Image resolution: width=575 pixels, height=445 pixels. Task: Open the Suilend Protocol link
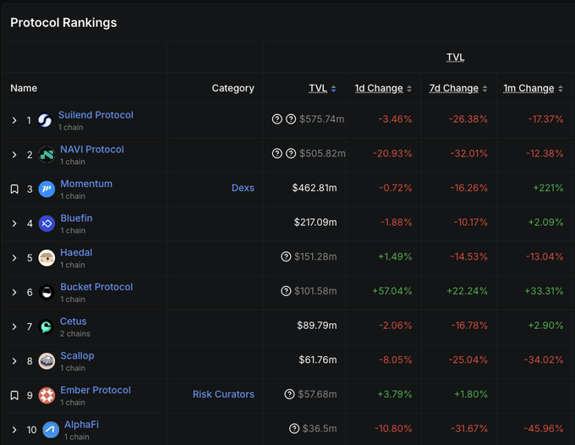[96, 115]
